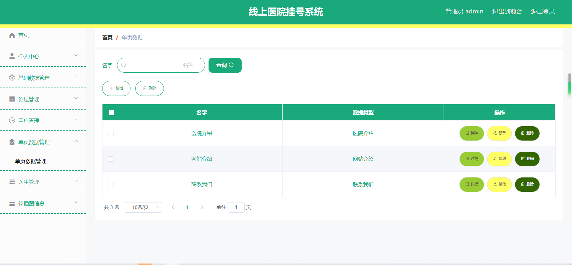Image resolution: width=572 pixels, height=265 pixels.
Task: Open the 个人中心 sidebar menu
Action: coord(43,56)
